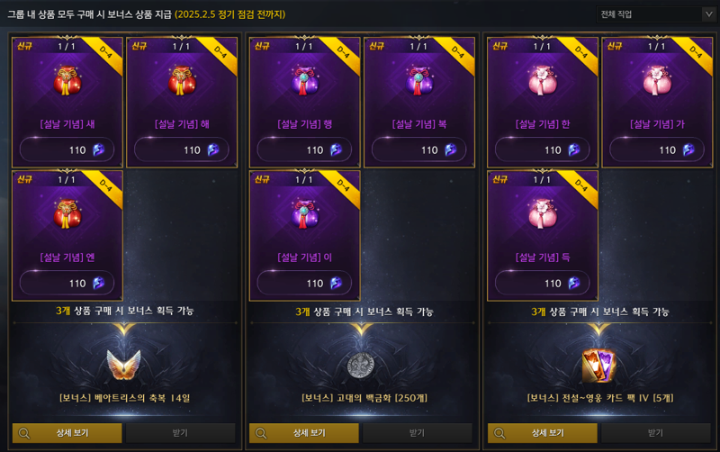This screenshot has width=720, height=452.
Task: Open 상세 보기 for the card pack group
Action: pyautogui.click(x=543, y=433)
